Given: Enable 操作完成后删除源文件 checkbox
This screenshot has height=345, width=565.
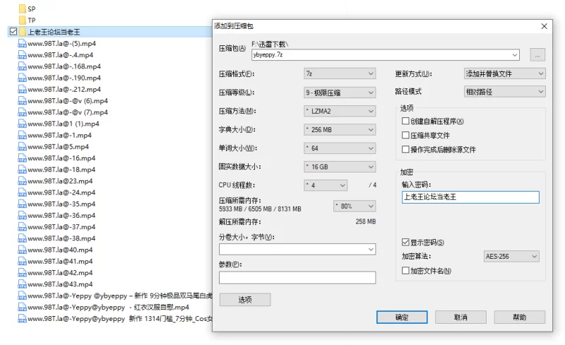Looking at the screenshot, I should coord(405,149).
